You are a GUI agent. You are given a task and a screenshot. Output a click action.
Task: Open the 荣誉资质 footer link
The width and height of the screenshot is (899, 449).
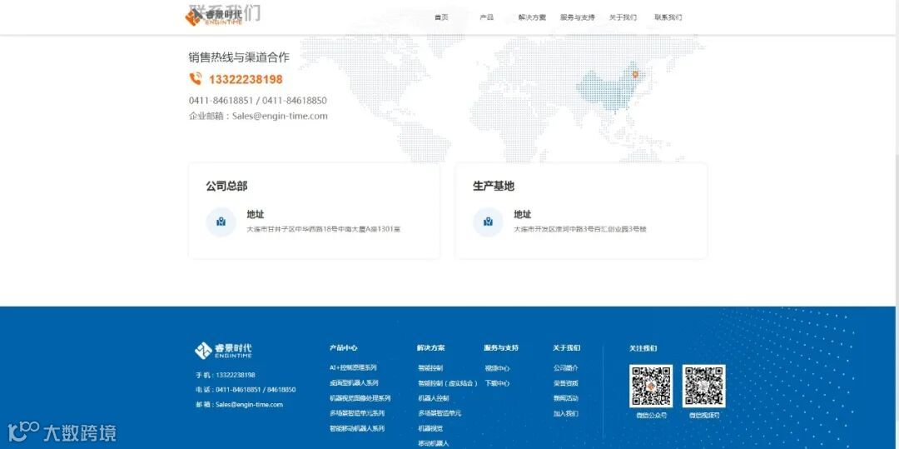566,383
